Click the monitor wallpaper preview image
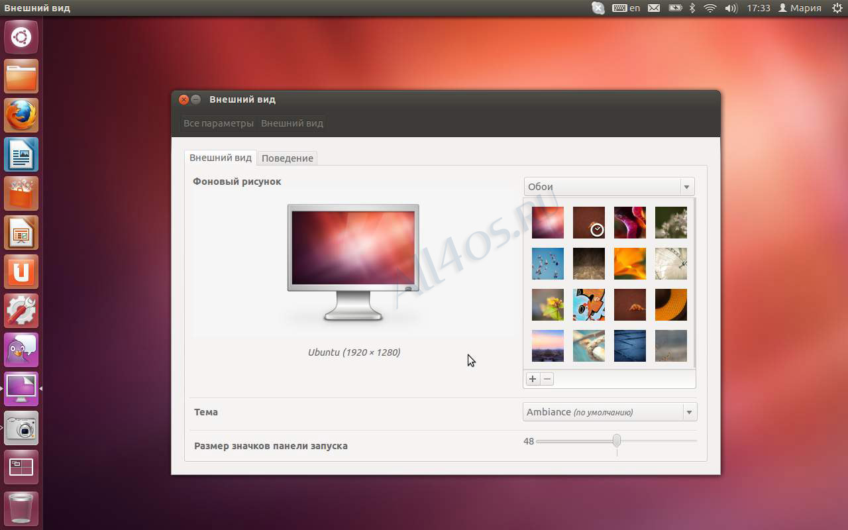 coord(353,263)
